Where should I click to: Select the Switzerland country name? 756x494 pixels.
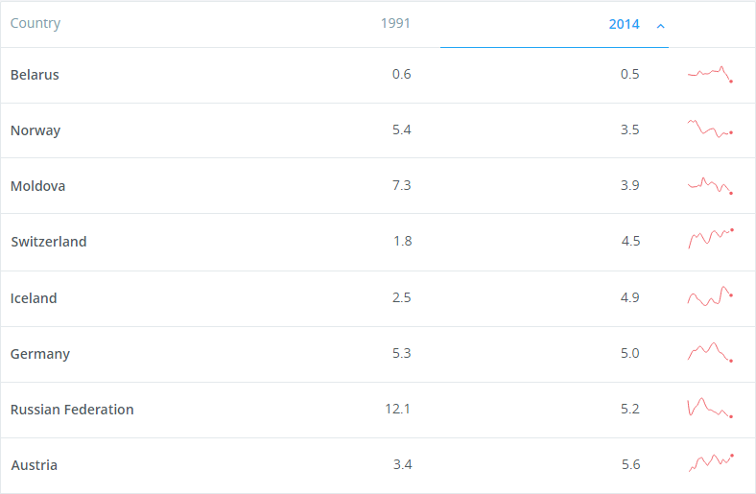[x=49, y=242]
